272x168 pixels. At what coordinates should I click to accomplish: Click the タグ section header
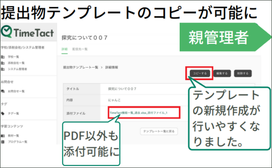coord(4,104)
